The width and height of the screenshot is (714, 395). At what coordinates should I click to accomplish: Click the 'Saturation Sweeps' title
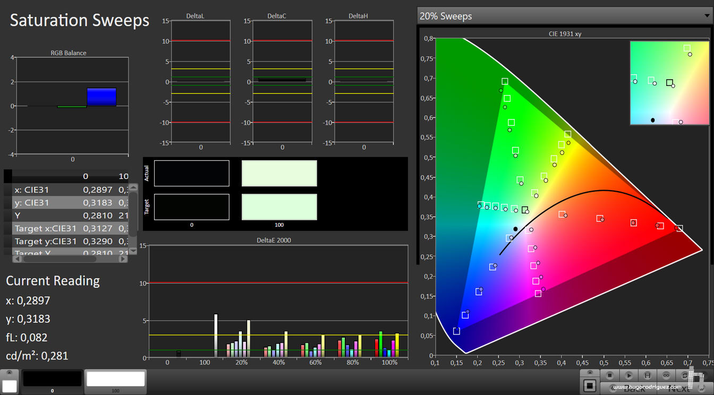click(x=80, y=20)
